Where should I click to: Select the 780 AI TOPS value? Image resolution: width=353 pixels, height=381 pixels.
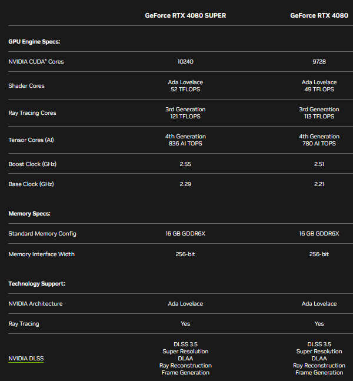click(319, 143)
